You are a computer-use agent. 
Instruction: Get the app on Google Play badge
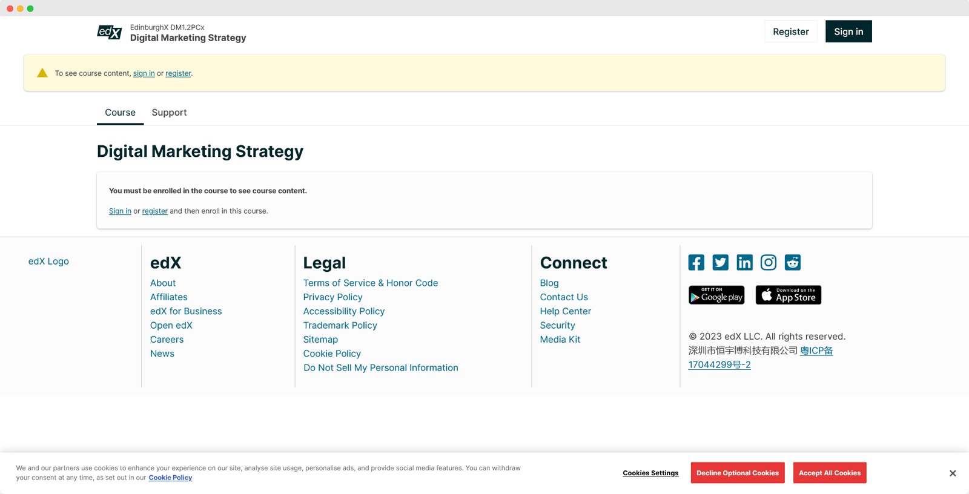(x=716, y=295)
